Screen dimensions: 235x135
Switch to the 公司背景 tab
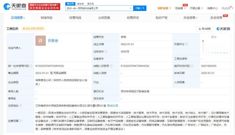[x=18, y=18]
